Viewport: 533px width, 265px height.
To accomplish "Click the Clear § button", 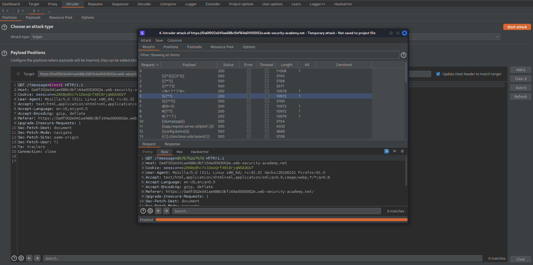I will tap(520, 79).
